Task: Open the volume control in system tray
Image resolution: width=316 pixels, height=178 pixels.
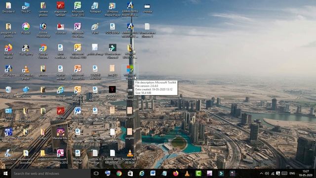Action: (x=267, y=174)
